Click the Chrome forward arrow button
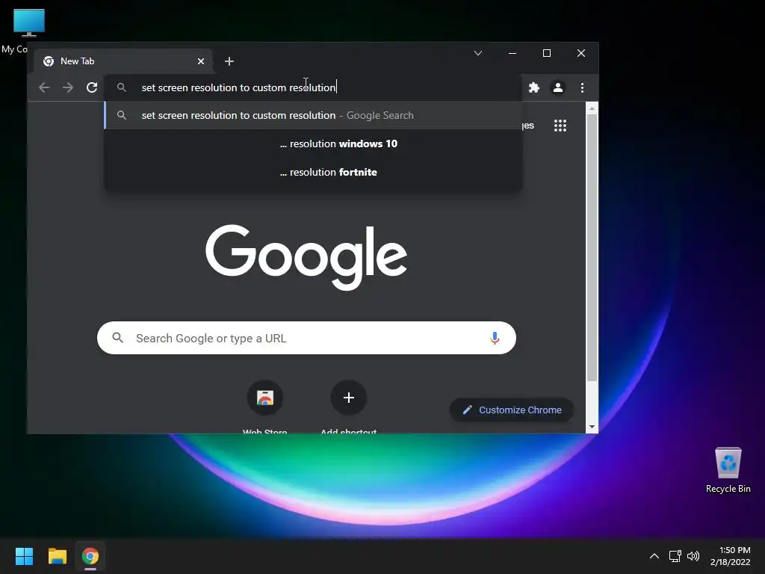765x574 pixels. pos(68,87)
